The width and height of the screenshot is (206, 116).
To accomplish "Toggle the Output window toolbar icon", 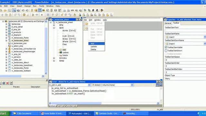I will click(18, 10).
